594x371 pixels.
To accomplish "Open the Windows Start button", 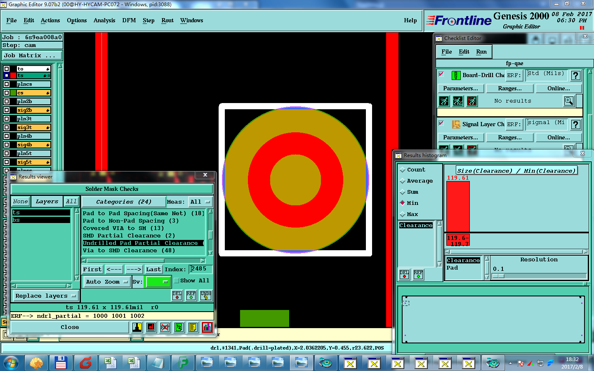I will 11,363.
